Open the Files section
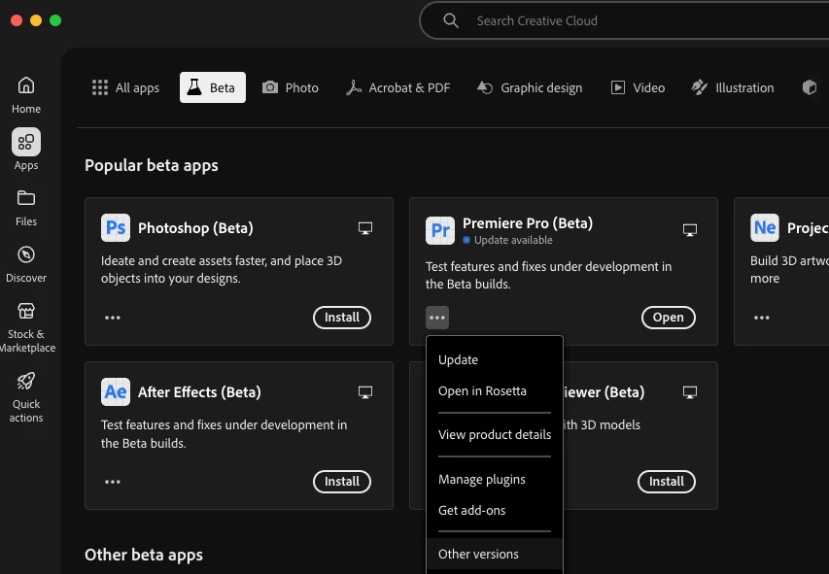 [26, 208]
